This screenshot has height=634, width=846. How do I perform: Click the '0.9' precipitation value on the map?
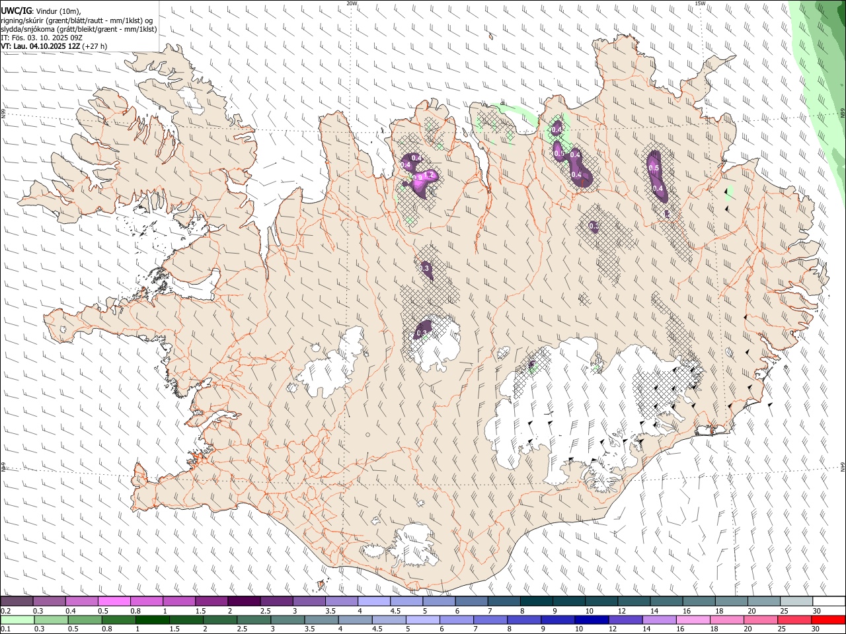pyautogui.click(x=418, y=178)
